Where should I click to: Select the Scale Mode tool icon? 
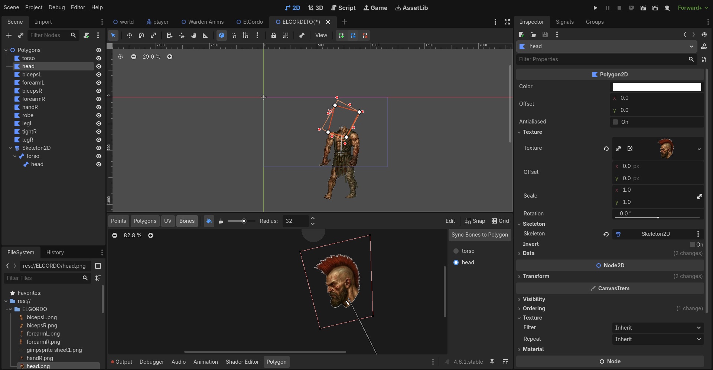153,35
